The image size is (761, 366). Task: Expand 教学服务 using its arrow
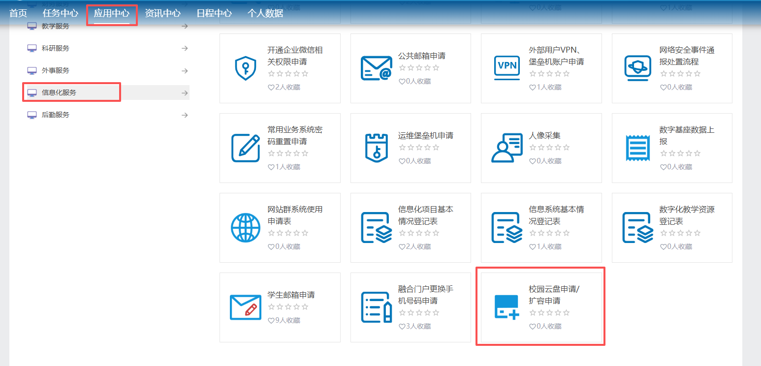(x=185, y=27)
